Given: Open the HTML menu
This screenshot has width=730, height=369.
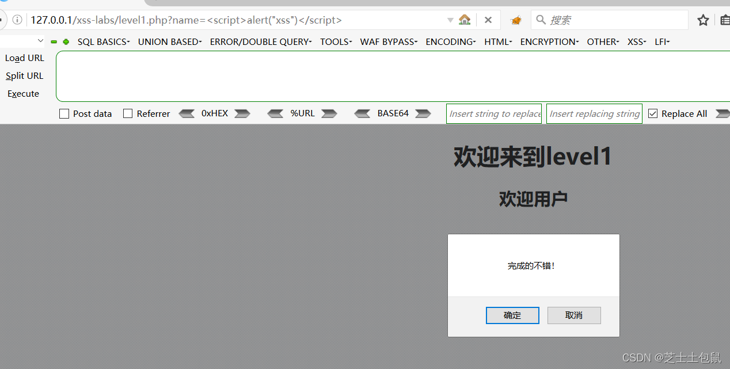Looking at the screenshot, I should click(x=498, y=41).
